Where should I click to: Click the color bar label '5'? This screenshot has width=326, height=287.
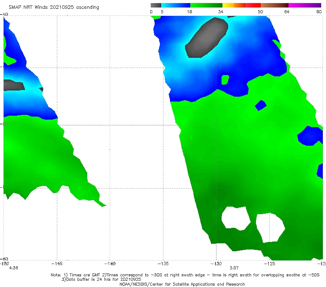pos(162,12)
